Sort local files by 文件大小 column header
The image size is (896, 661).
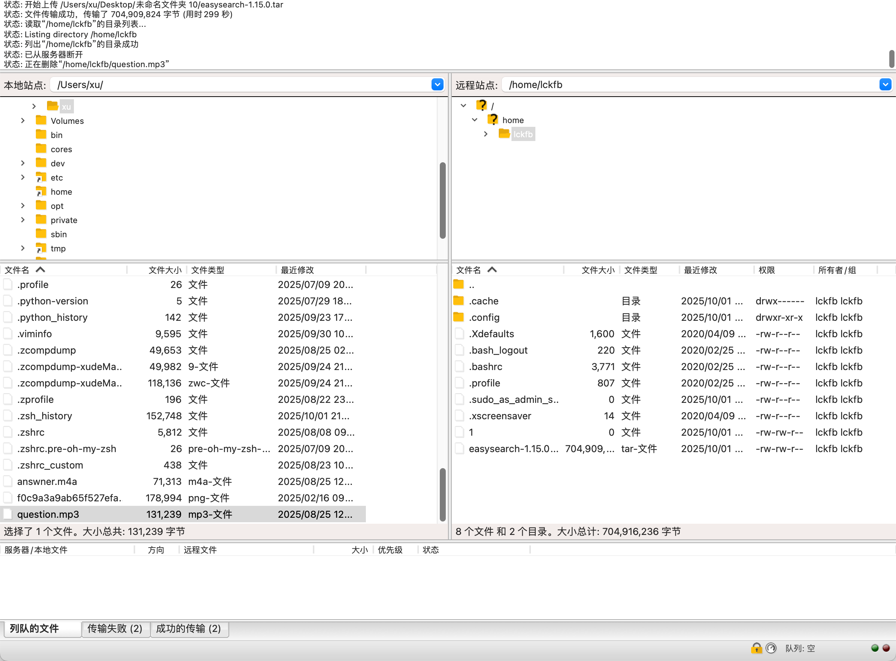point(165,270)
